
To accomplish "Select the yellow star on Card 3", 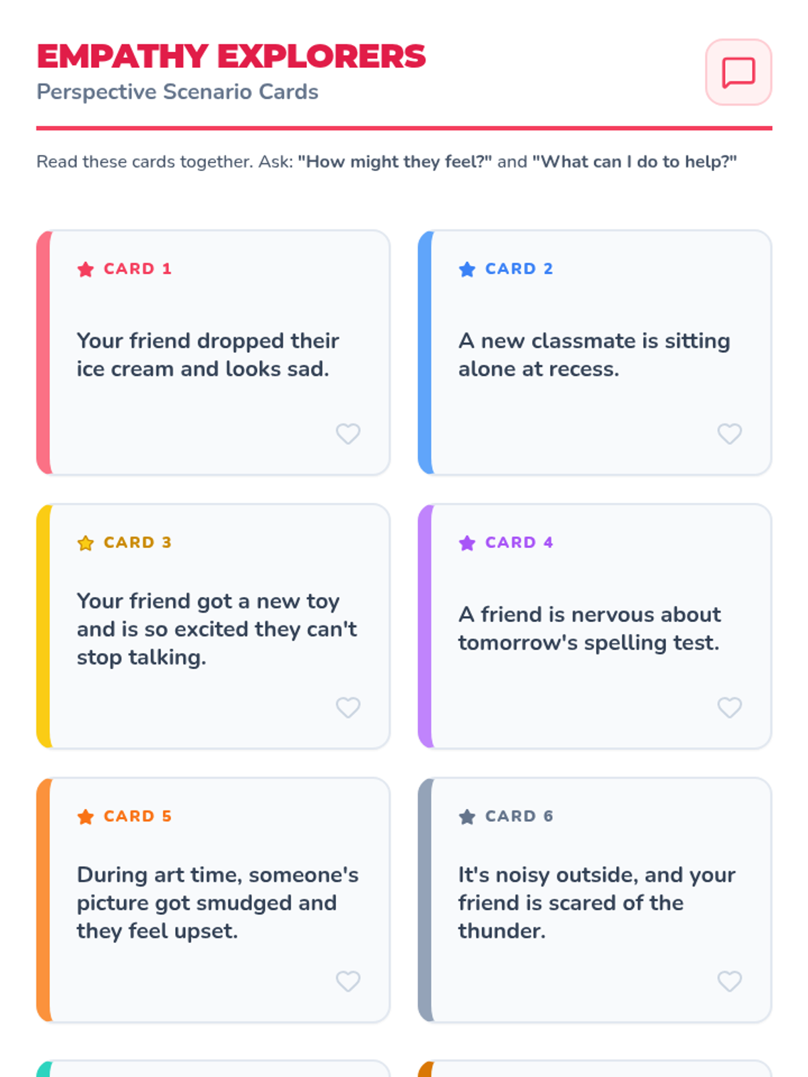I will [x=86, y=543].
